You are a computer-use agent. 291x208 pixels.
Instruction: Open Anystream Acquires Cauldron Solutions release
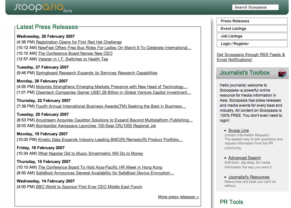114,120
